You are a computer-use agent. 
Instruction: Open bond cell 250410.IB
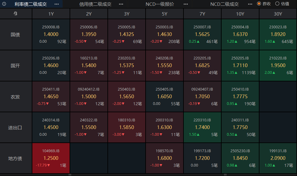tap(240, 97)
